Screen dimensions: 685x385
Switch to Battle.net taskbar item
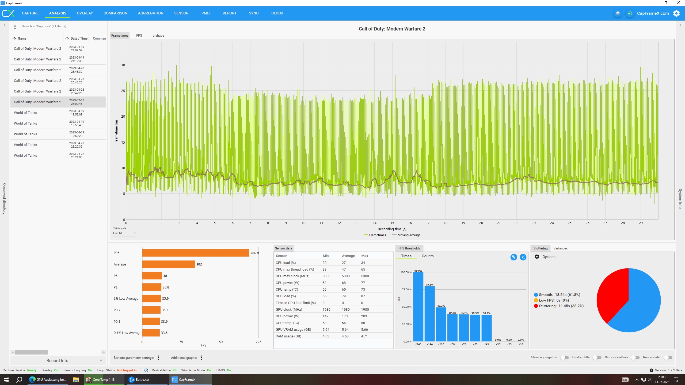(146, 380)
